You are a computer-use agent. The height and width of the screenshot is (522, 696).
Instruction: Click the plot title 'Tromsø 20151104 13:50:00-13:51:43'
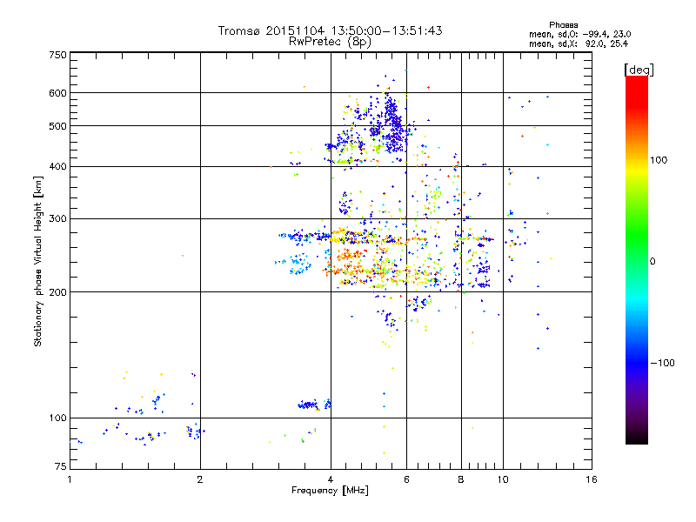point(331,30)
